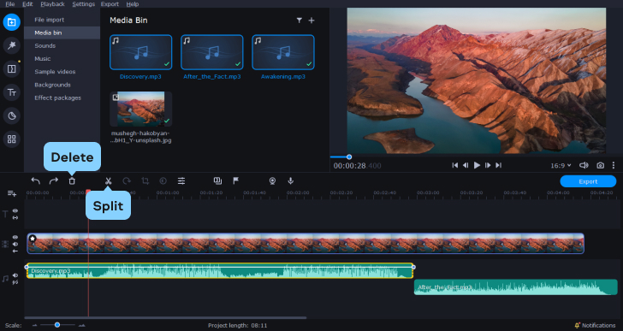This screenshot has width=623, height=331.
Task: Split the clip with scissors icon
Action: pos(108,181)
